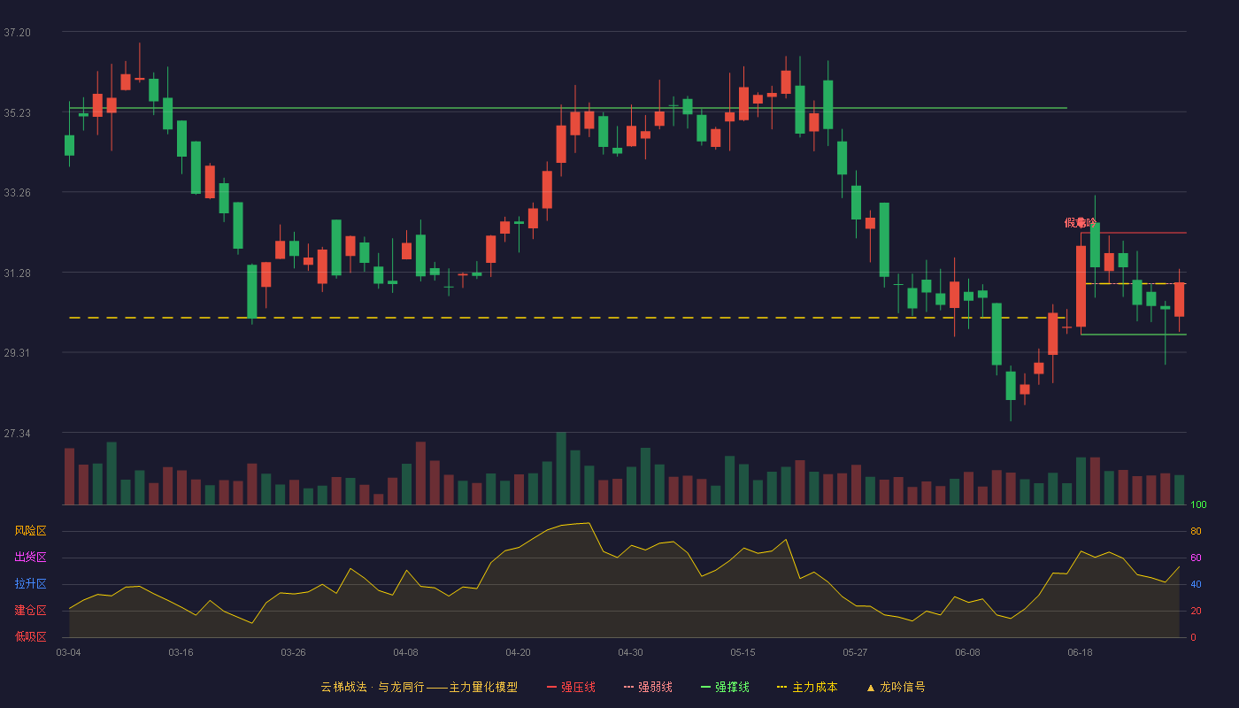Viewport: 1239px width, 708px height.
Task: Click the 04-08 date axis label
Action: pyautogui.click(x=405, y=652)
